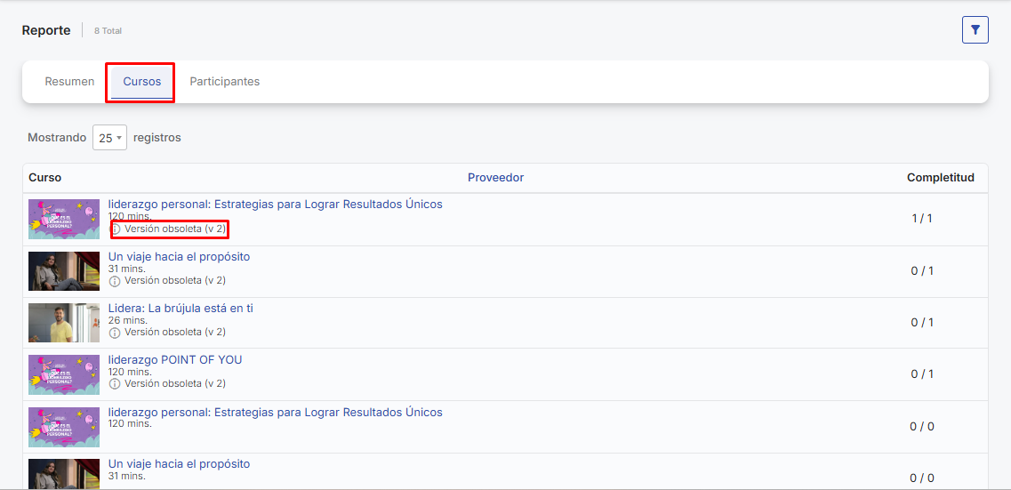This screenshot has width=1011, height=490.
Task: Open second liderazgo personal course without version label
Action: pos(275,413)
